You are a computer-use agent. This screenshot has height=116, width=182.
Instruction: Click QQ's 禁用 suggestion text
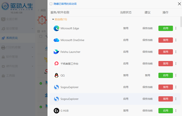pos(147,75)
